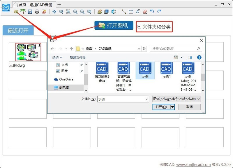This screenshot has height=168, width=233.
Task: Select the distance measurement tool
Action: [124, 12]
